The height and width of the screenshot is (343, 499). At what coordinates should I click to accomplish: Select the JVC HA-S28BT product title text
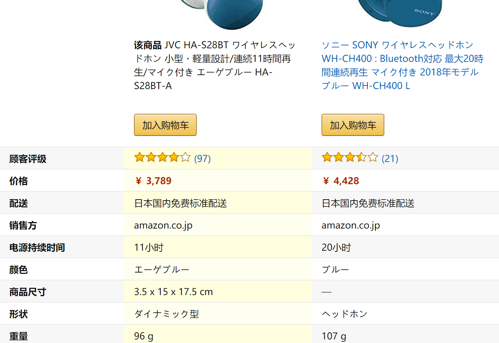214,65
